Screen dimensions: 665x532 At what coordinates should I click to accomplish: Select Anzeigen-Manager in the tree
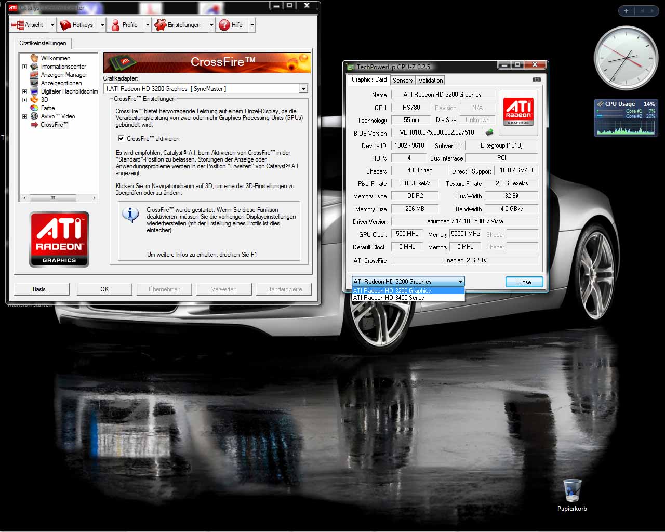coord(64,75)
